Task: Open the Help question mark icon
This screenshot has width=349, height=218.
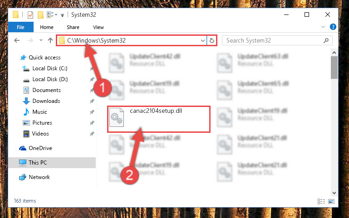Action: 333,27
